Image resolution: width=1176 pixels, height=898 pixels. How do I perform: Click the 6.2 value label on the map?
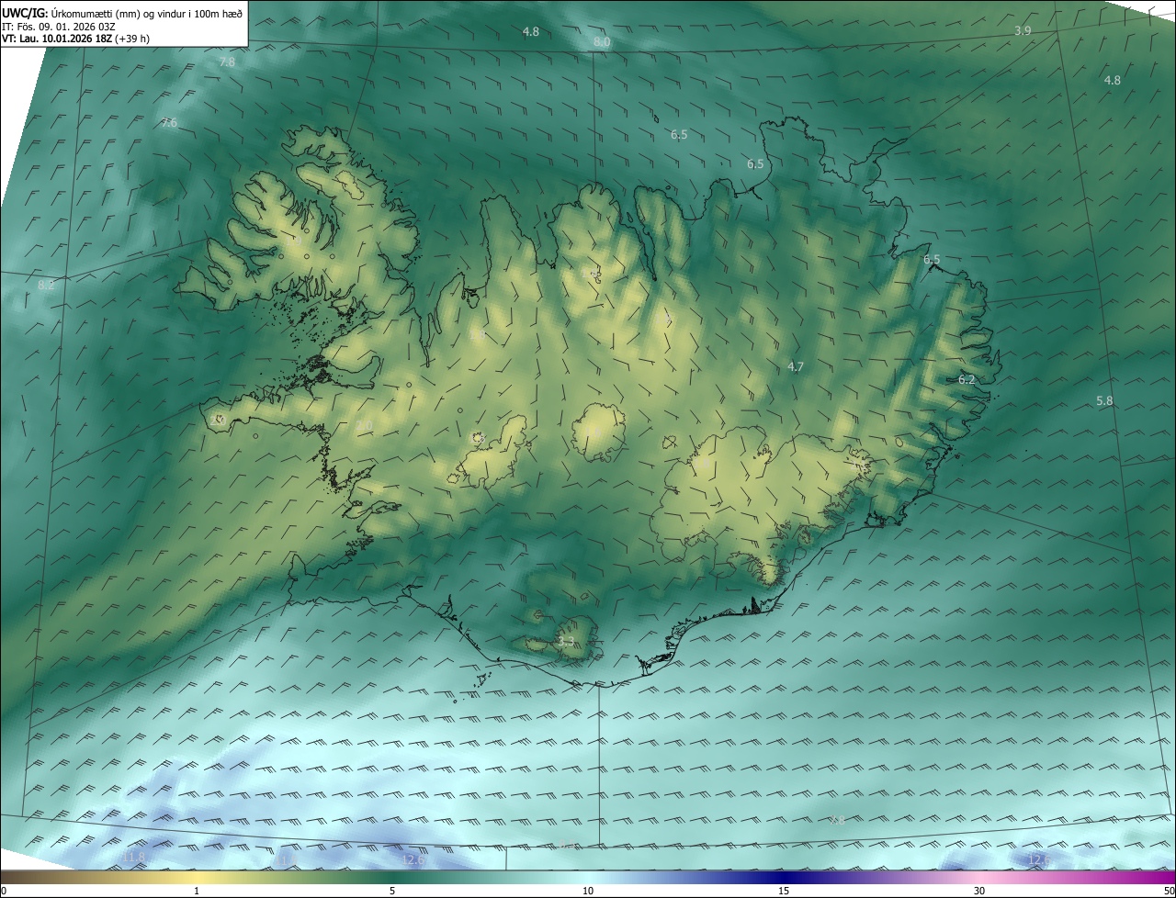967,379
